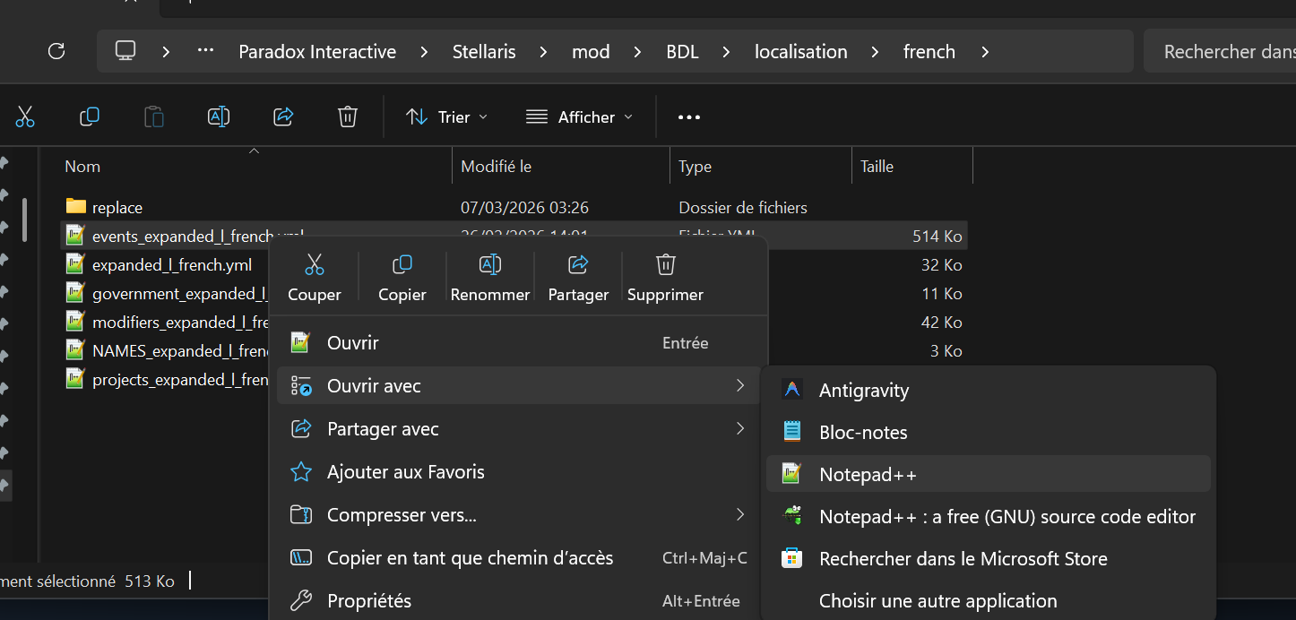Select the projects_expanded_l_french file

[x=181, y=380]
